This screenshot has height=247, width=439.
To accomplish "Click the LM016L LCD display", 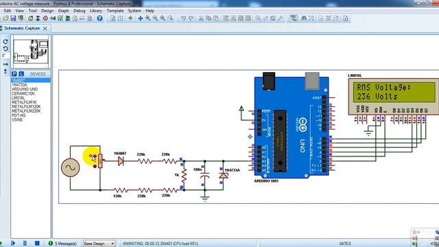I will pos(394,96).
